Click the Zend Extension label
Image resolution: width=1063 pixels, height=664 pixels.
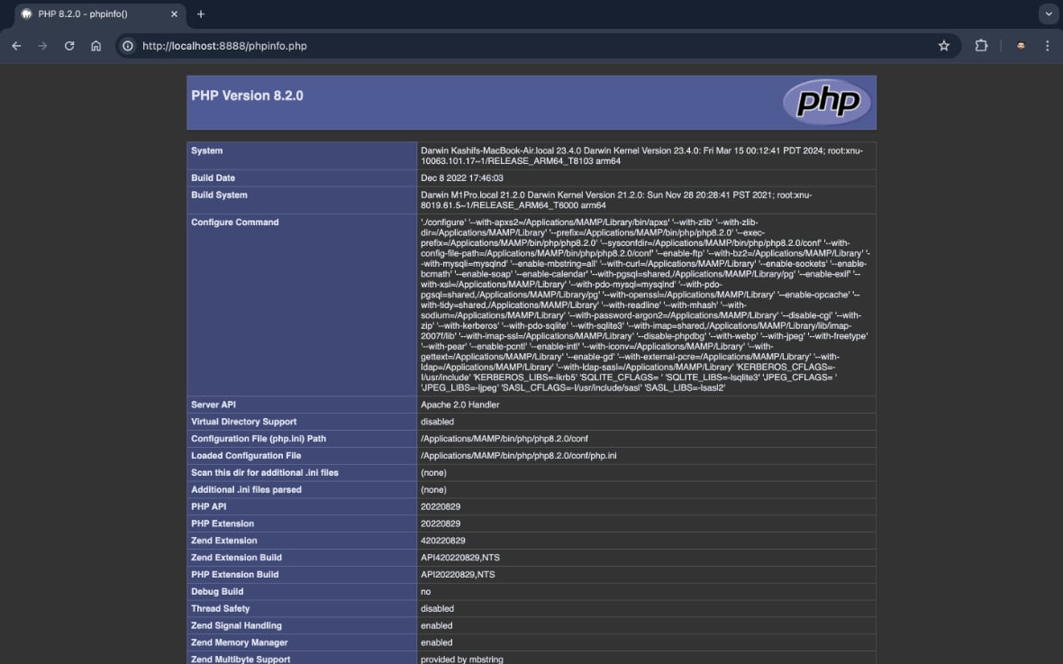coord(223,540)
